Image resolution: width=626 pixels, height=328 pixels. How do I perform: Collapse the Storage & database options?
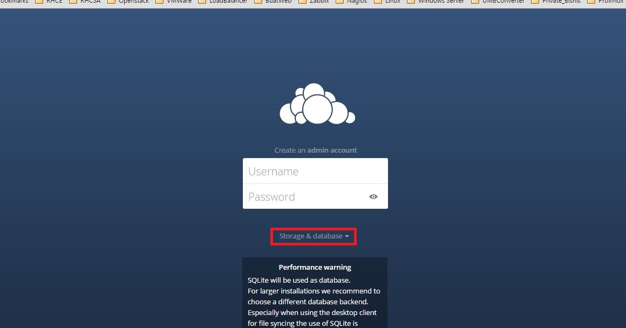313,236
